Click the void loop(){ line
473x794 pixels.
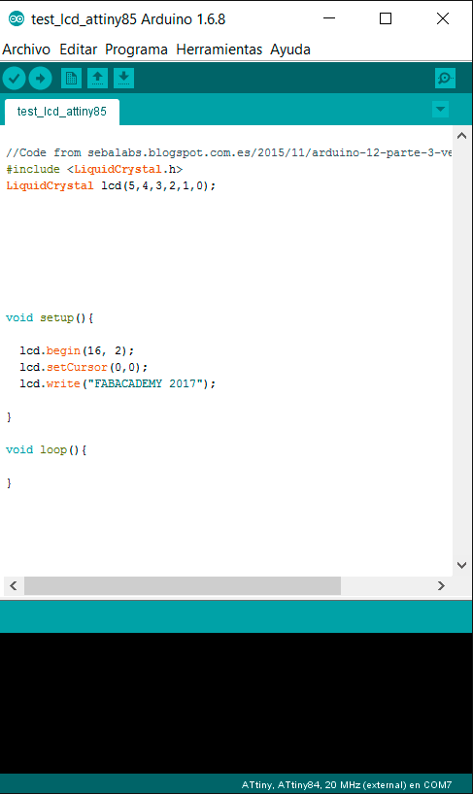tap(46, 449)
